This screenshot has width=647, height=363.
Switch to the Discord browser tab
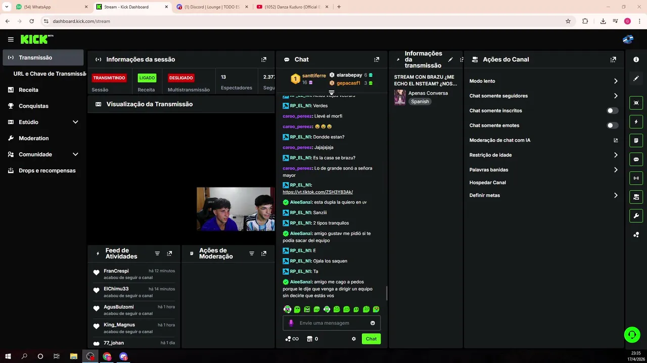(211, 7)
